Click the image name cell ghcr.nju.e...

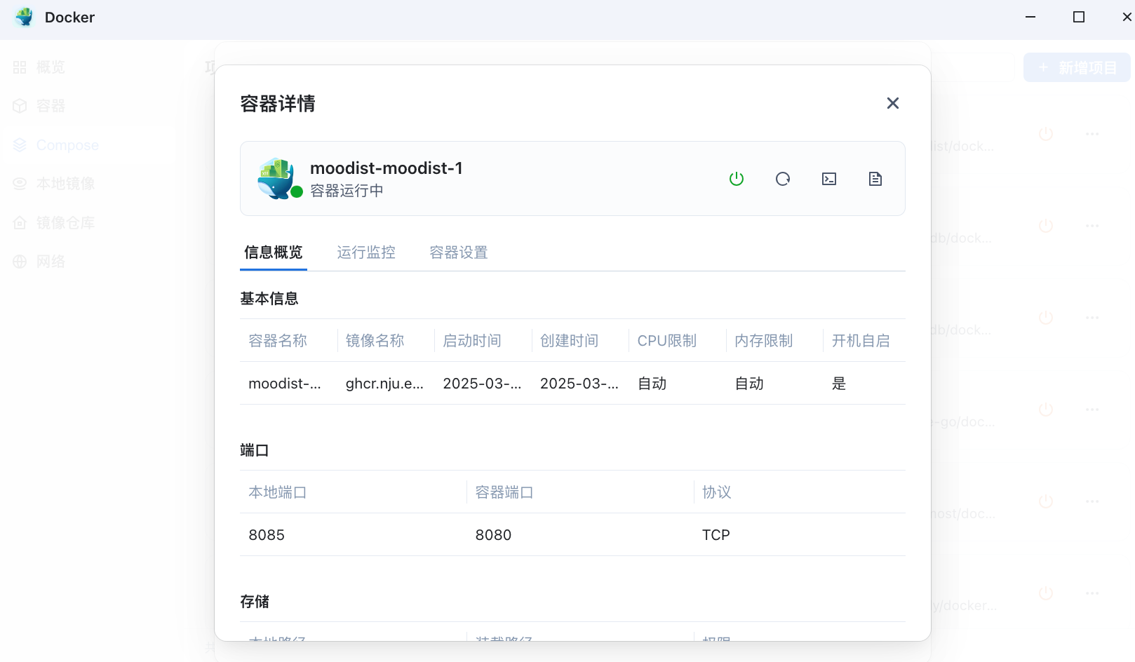384,384
